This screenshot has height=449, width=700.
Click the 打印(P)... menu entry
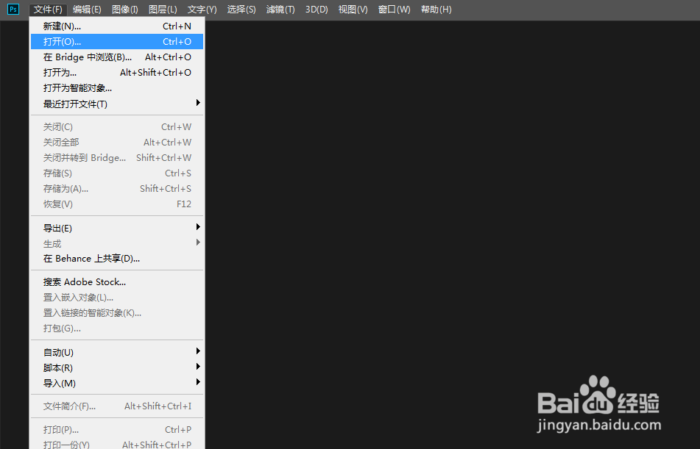tap(117, 430)
